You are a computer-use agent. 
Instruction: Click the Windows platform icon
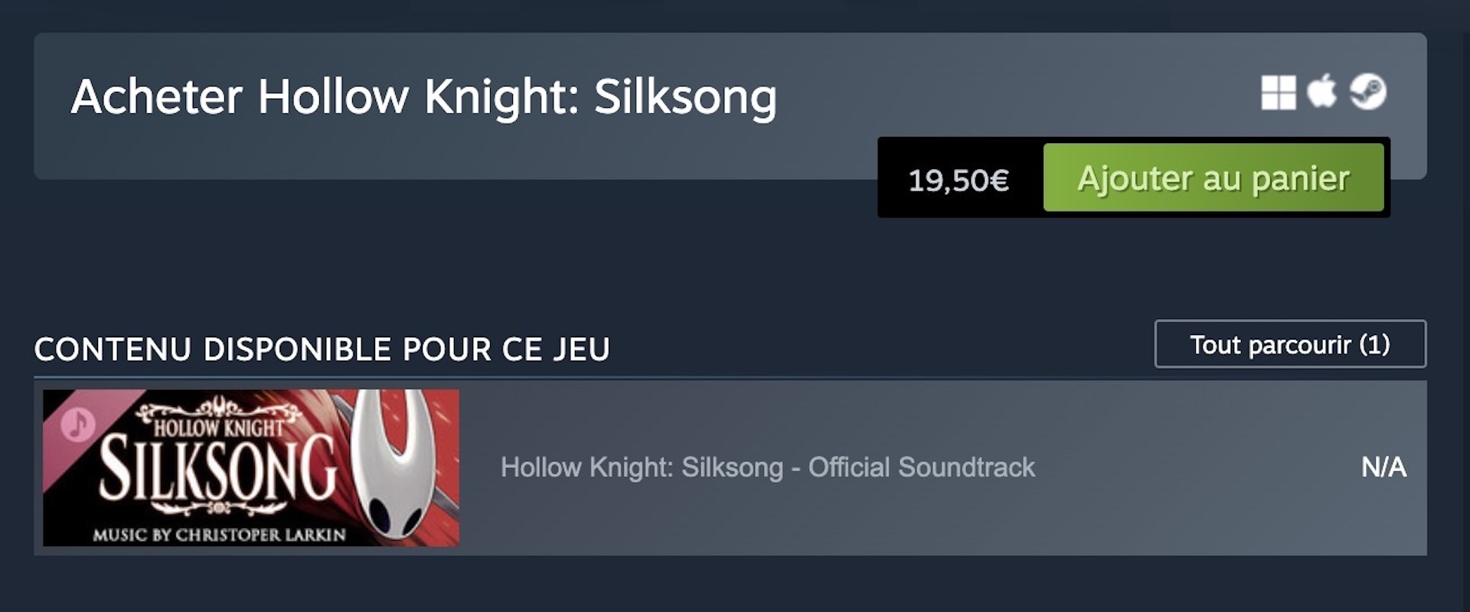tap(1278, 93)
